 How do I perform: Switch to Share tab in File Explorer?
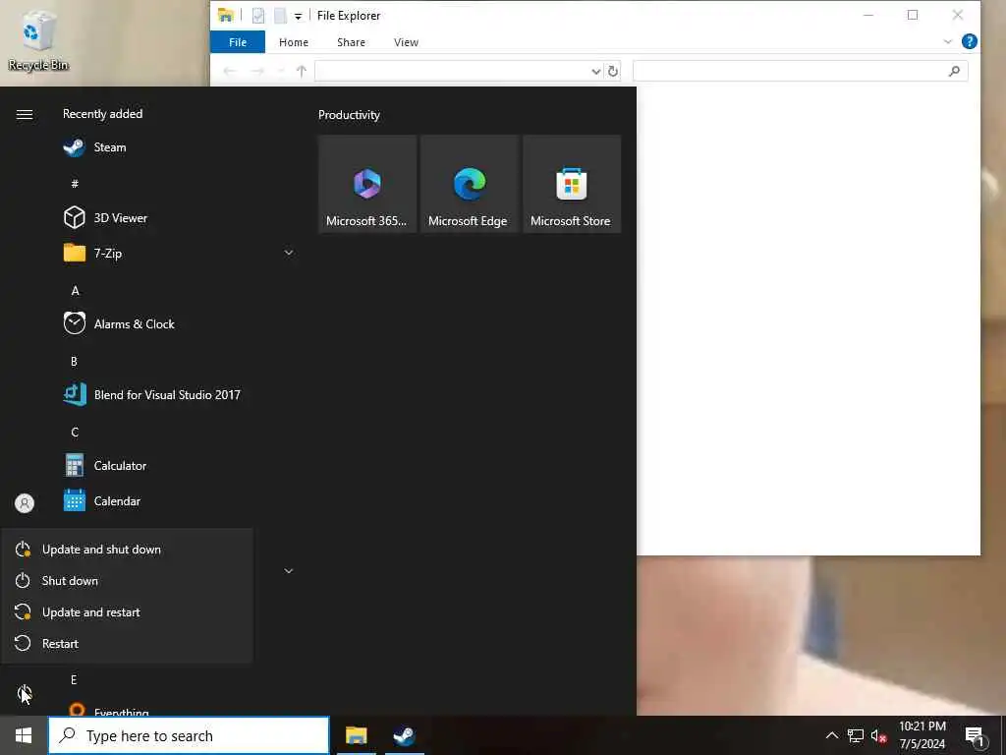351,42
